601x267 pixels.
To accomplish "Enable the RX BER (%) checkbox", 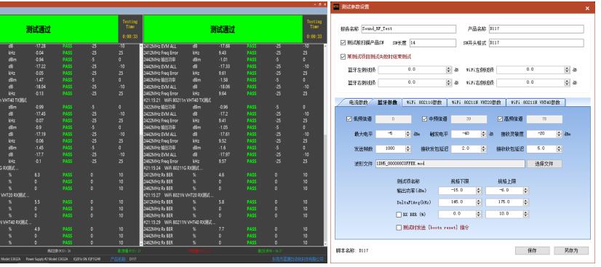I will 399,215.
